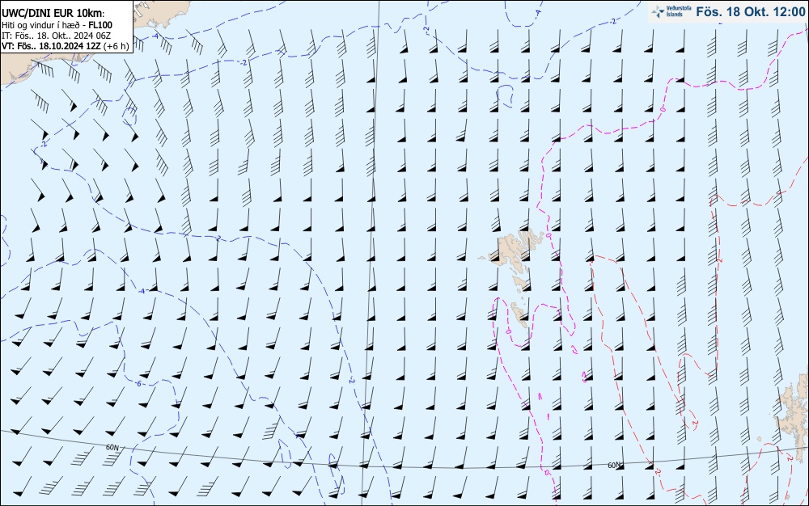Click the "60N" label near the red "2" contour
Screen dimensions: 809x506
[x=614, y=466]
